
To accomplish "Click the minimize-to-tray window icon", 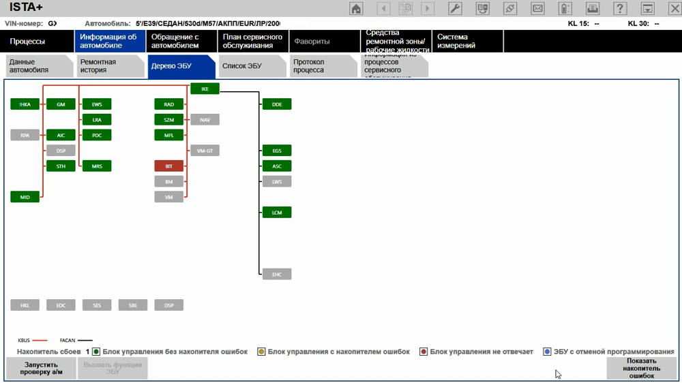I will coord(647,9).
